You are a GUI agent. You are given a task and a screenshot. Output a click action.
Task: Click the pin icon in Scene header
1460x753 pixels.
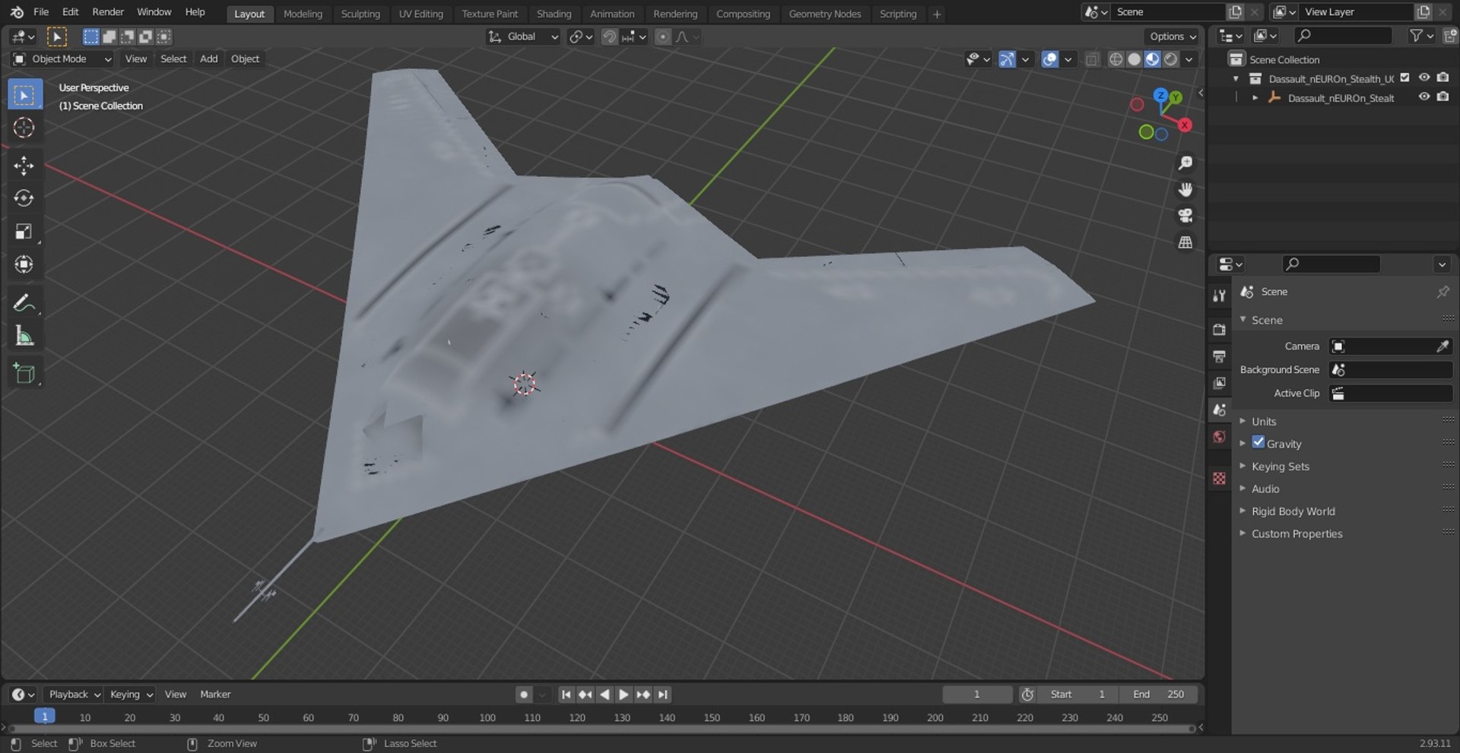tap(1443, 292)
